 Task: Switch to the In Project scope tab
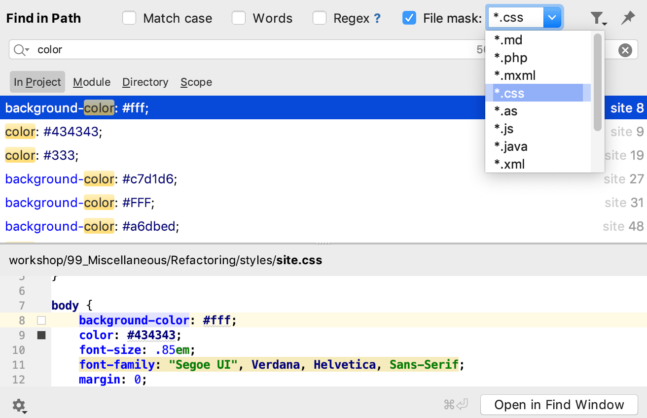(37, 82)
